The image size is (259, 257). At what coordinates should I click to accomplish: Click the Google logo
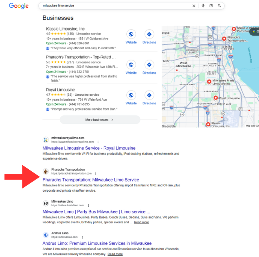[19, 6]
